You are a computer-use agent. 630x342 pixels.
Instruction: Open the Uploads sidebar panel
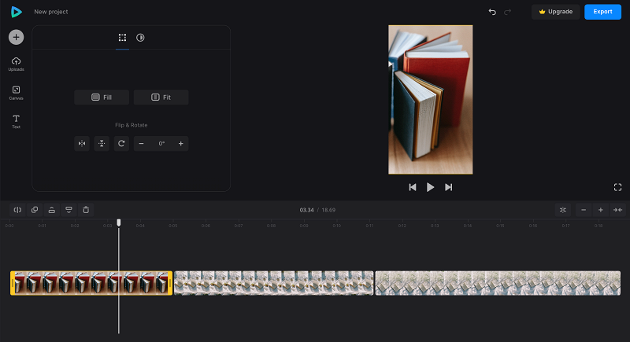(x=16, y=64)
